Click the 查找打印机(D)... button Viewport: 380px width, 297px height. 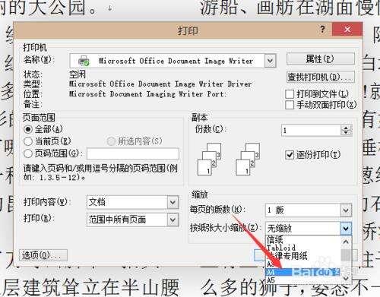tap(320, 77)
